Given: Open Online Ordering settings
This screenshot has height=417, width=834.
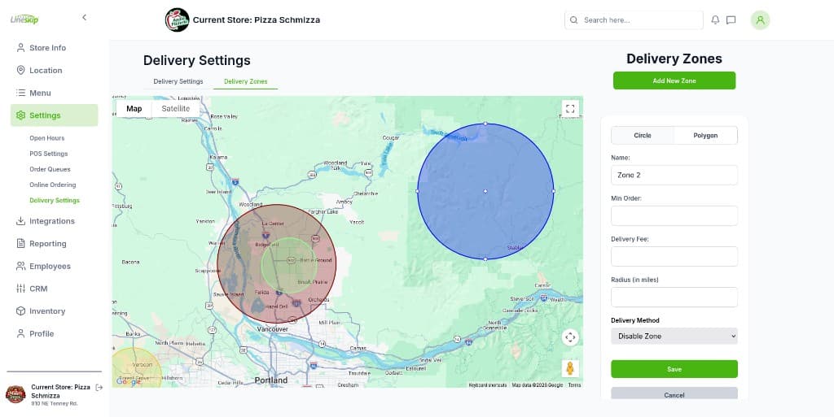Looking at the screenshot, I should (53, 185).
